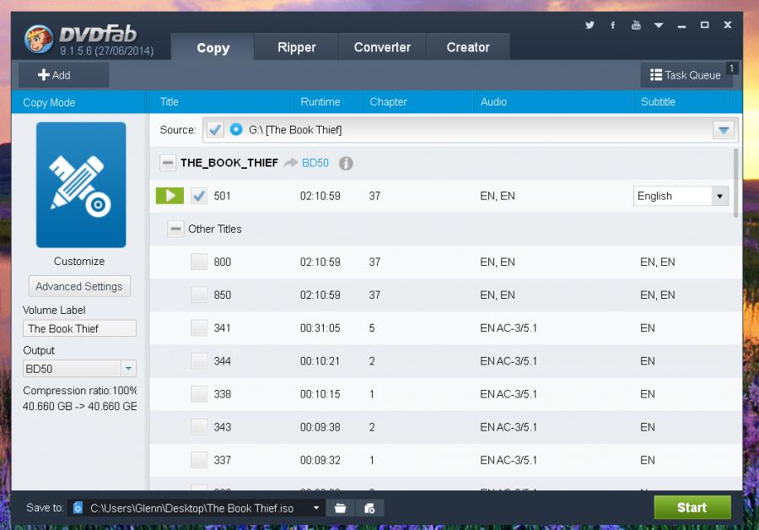Expand the Source dropdown arrow
This screenshot has height=530, width=759.
(x=724, y=130)
